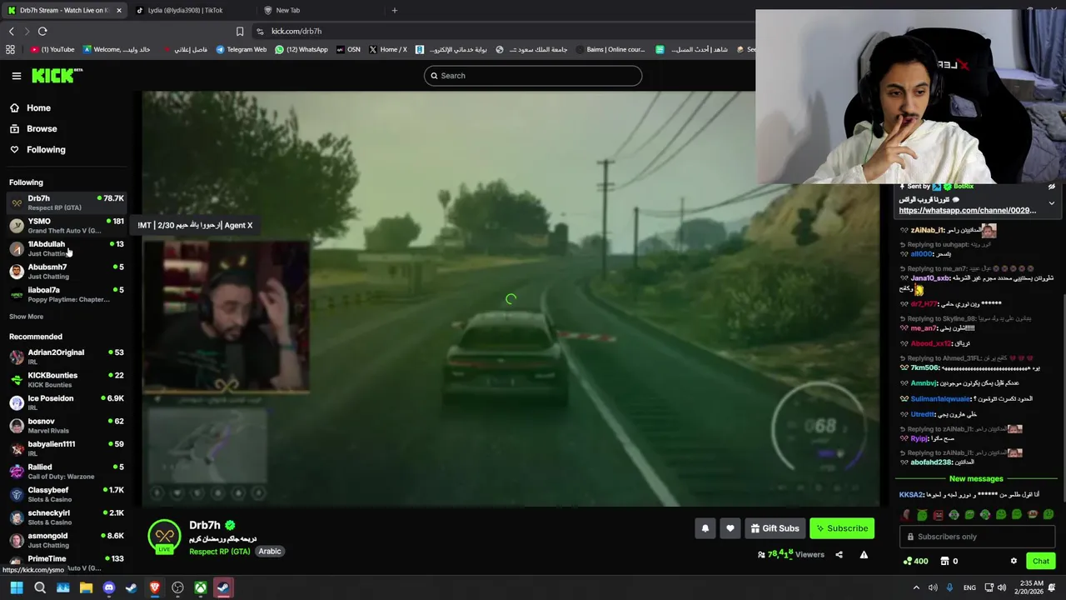Open Ice Poseidon recommended channel
1066x600 pixels.
[x=67, y=402]
